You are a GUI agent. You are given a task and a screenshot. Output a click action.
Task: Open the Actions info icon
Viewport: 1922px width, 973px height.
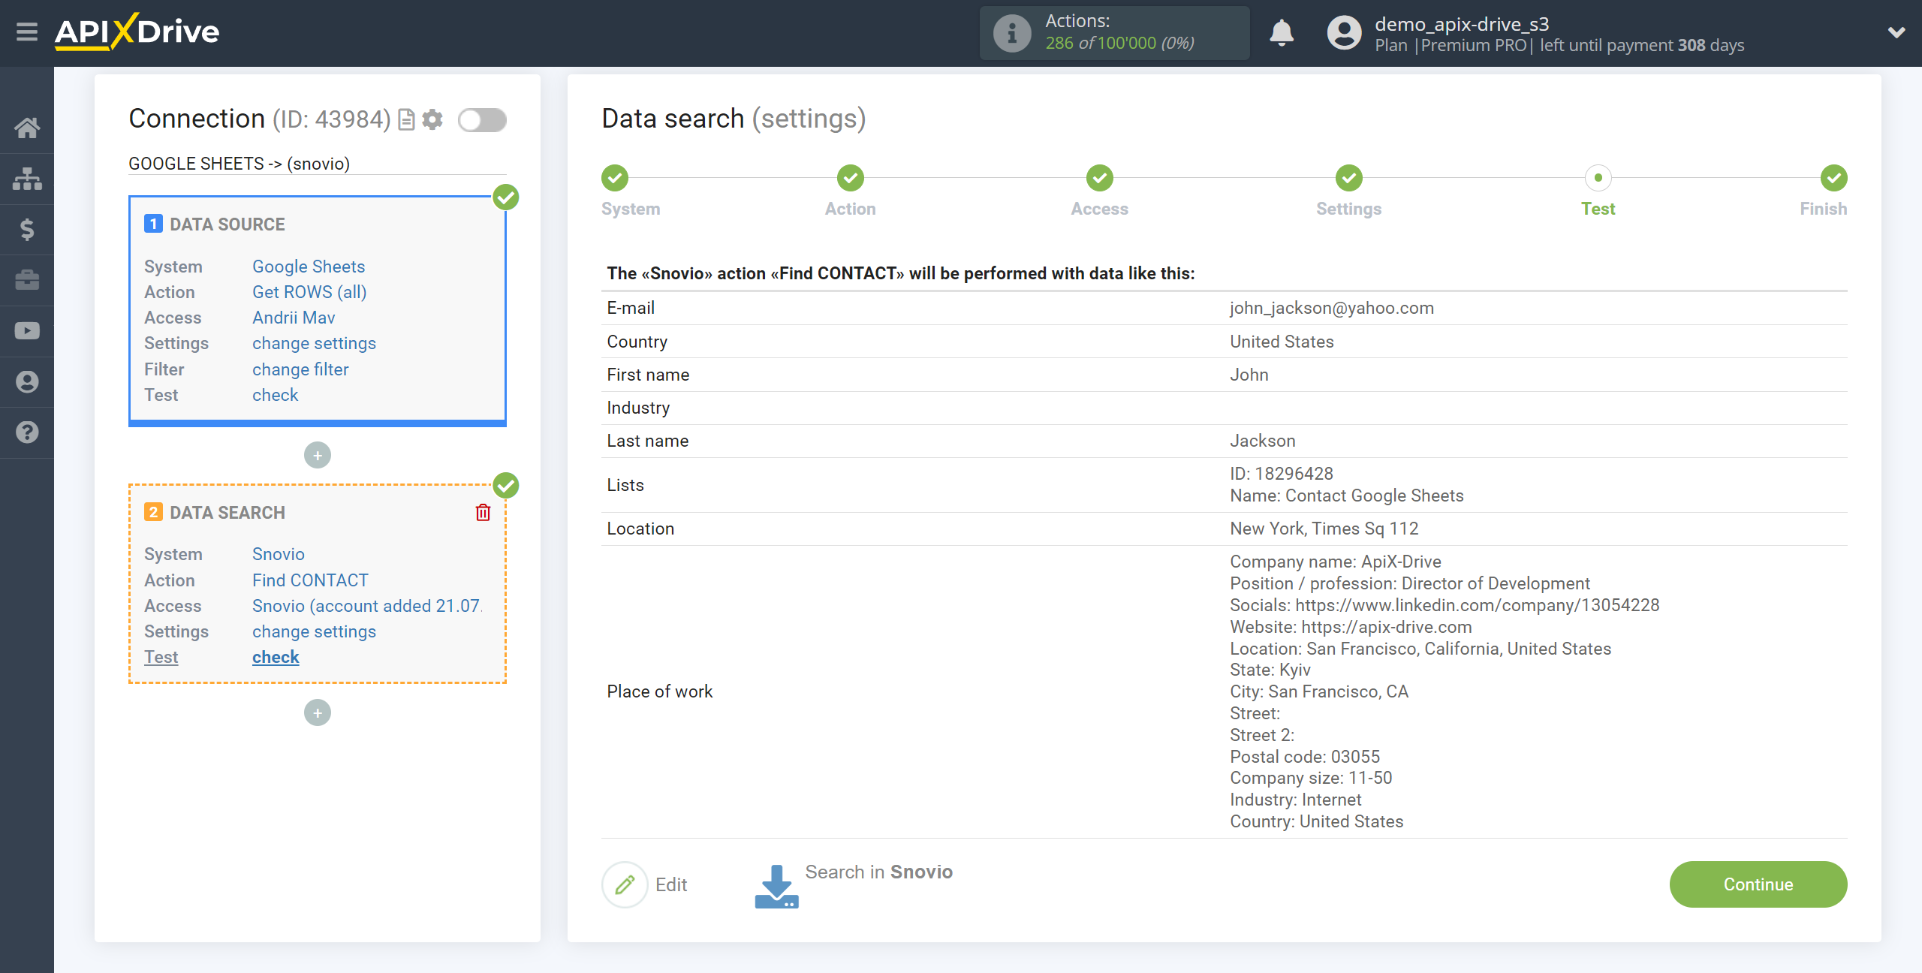(x=1012, y=33)
